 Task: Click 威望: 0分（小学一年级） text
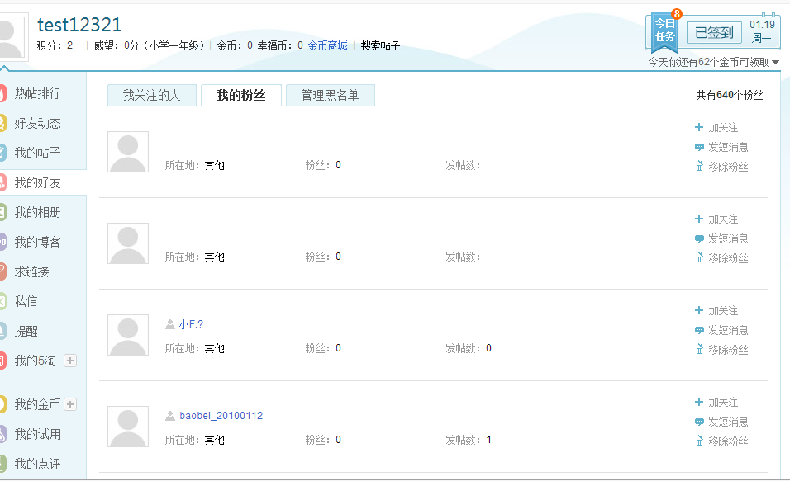150,45
